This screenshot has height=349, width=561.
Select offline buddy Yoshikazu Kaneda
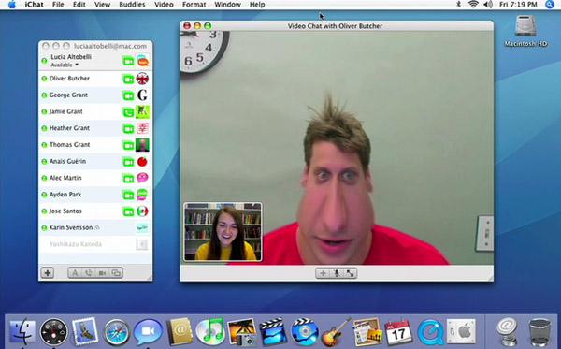(x=95, y=244)
